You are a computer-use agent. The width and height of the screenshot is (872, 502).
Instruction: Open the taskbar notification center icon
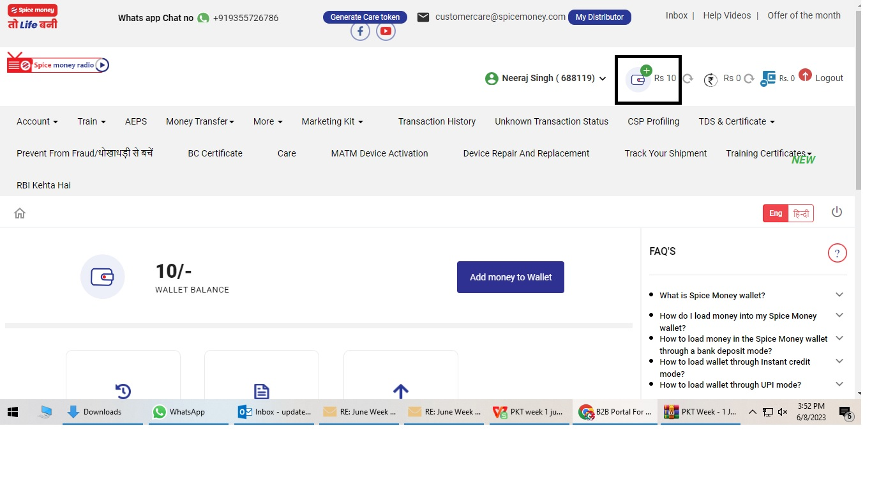(845, 413)
